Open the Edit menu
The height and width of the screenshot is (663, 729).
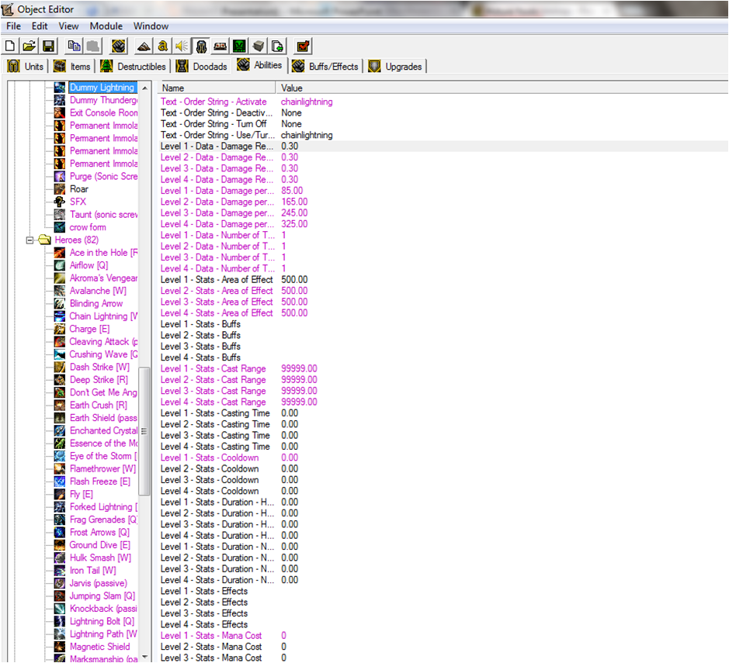click(x=40, y=26)
